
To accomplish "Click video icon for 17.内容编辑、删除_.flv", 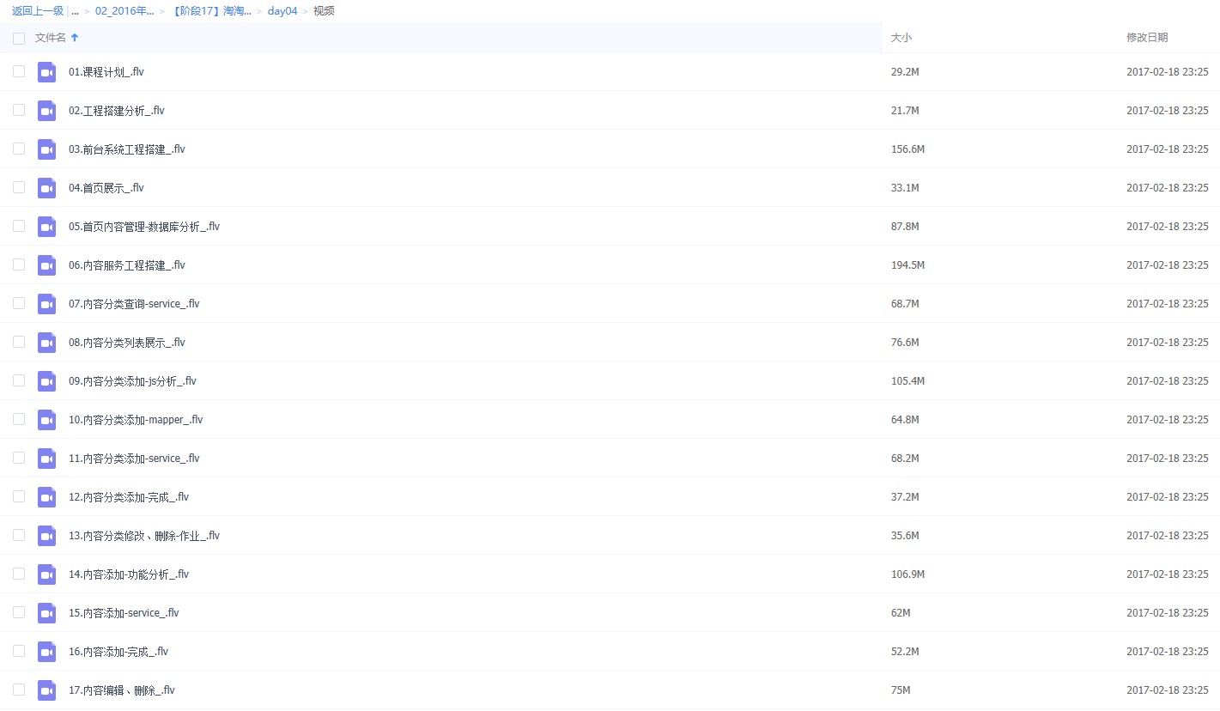I will pos(46,690).
